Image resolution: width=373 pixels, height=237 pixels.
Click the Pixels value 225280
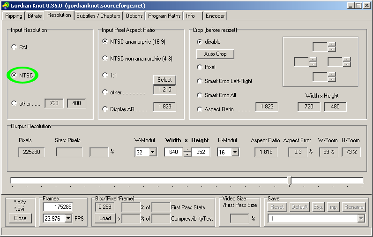tap(31, 152)
